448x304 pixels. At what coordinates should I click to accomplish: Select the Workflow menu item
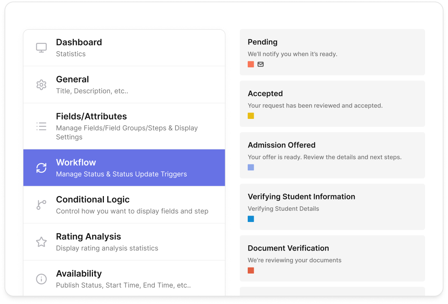click(124, 168)
